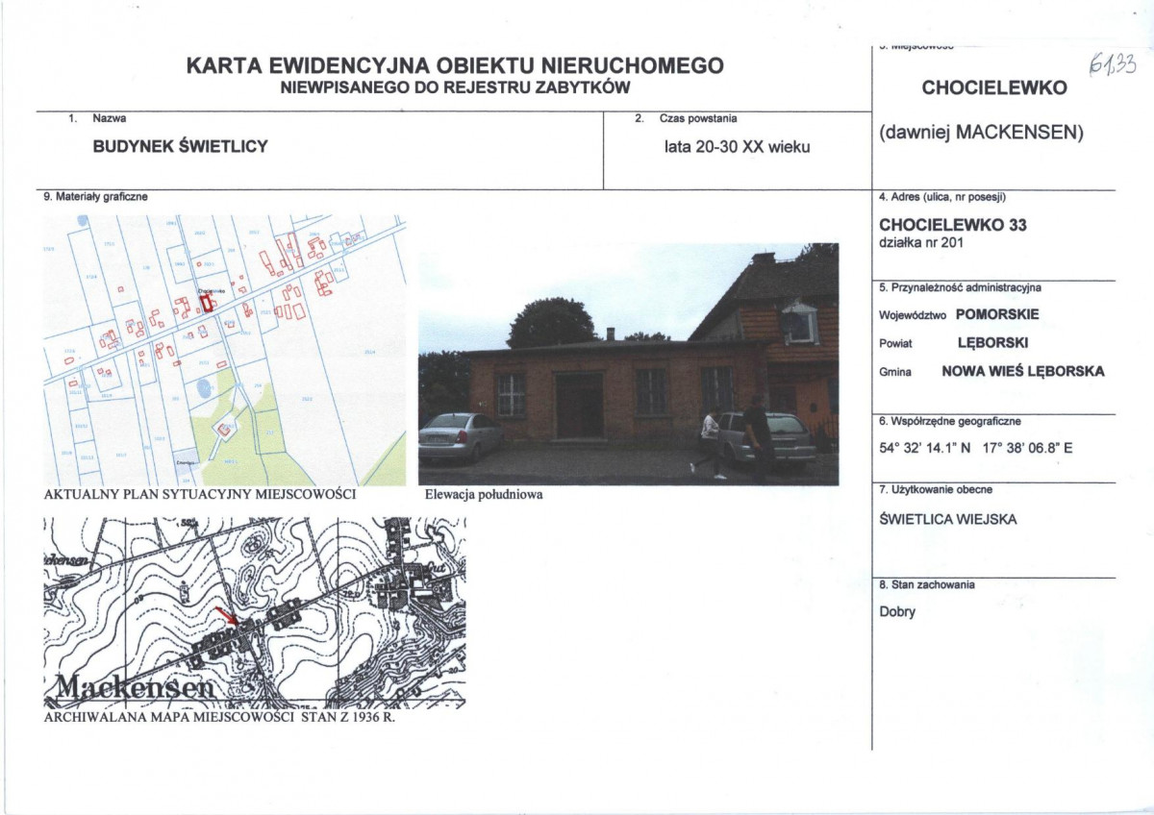
Task: Select the parcel text 'działka nr 201'
Action: coord(920,243)
